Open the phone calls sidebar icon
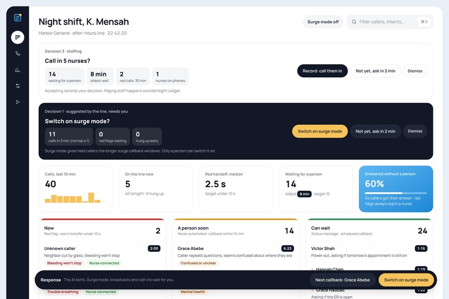Viewport: 449px width, 299px height. pyautogui.click(x=18, y=53)
